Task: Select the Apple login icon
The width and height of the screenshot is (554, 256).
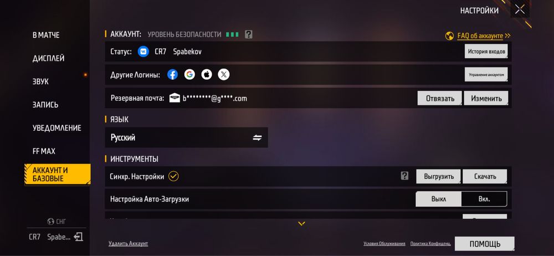Action: point(207,75)
